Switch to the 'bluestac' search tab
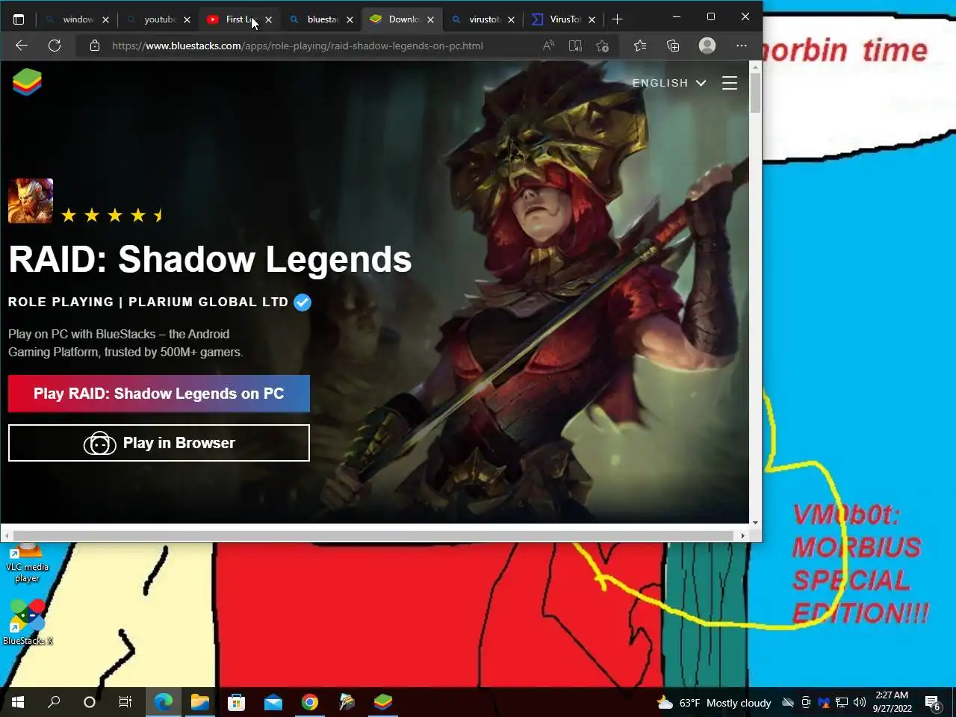 pos(322,19)
